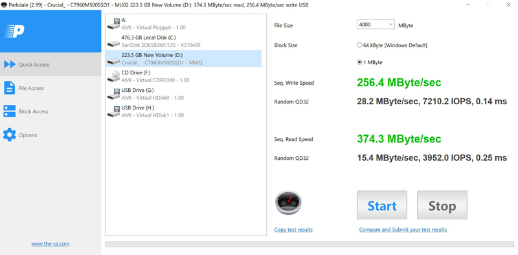
Task: Stop the running test
Action: tap(442, 205)
